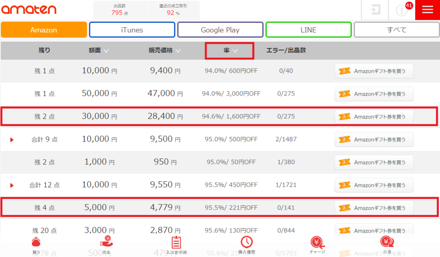440x257 pixels.
Task: Go to amaten home via the logo
Action: [x=29, y=9]
